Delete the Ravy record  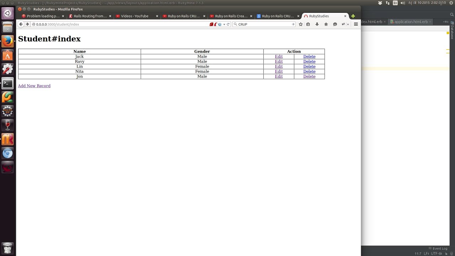(309, 62)
